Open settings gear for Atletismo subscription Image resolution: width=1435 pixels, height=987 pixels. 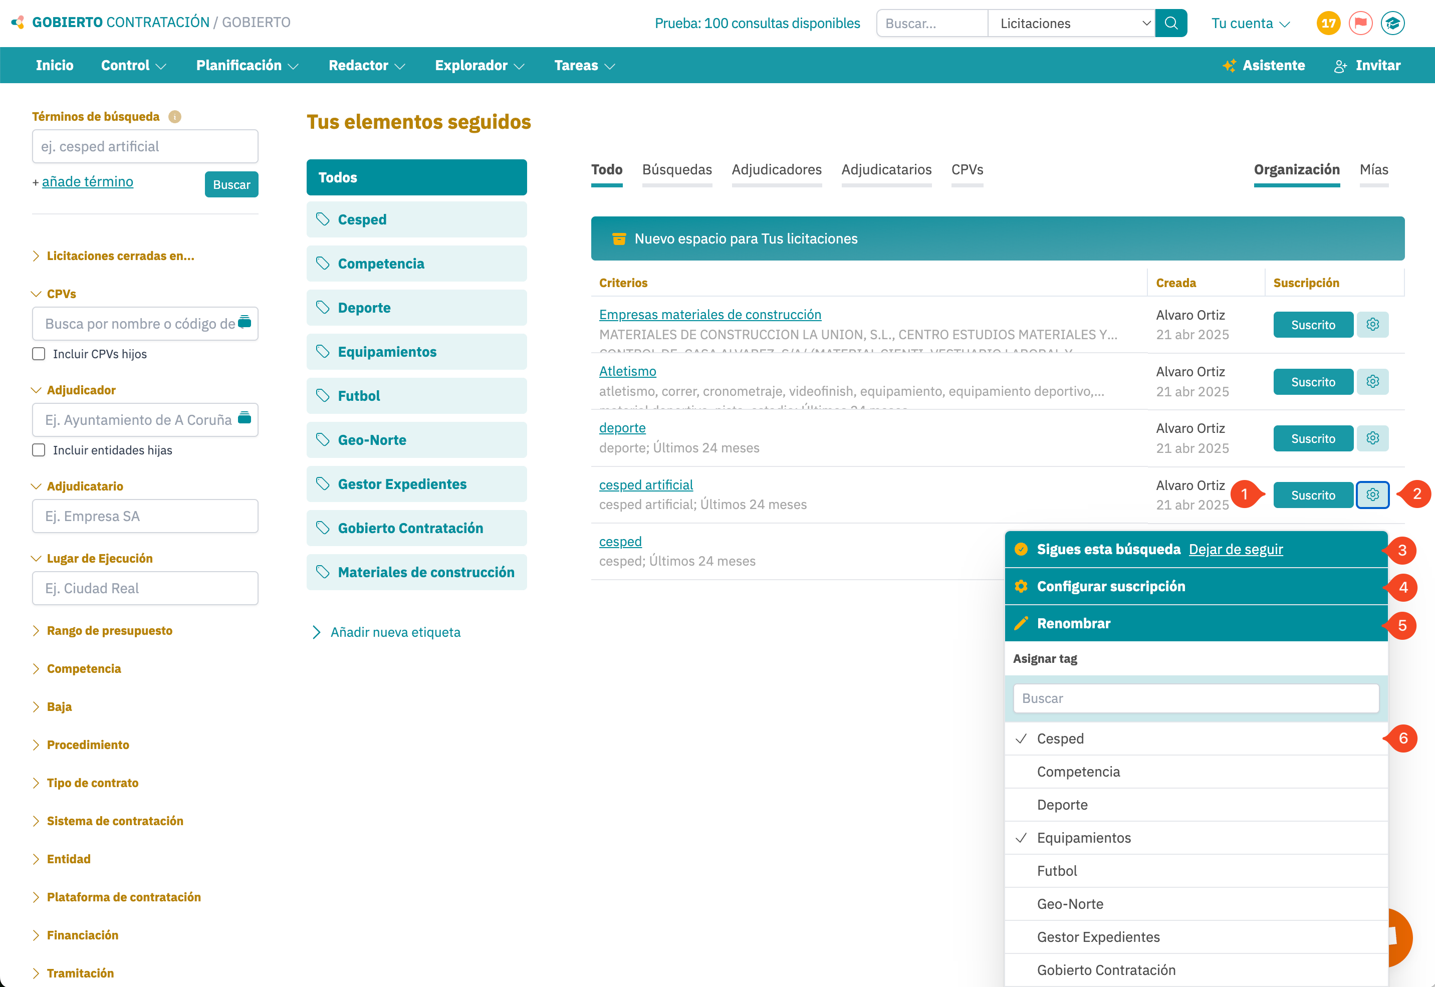point(1372,382)
